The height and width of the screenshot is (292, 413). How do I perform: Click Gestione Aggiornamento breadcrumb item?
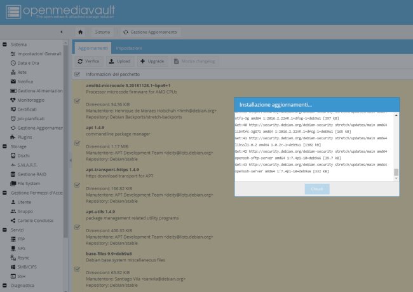(151, 32)
